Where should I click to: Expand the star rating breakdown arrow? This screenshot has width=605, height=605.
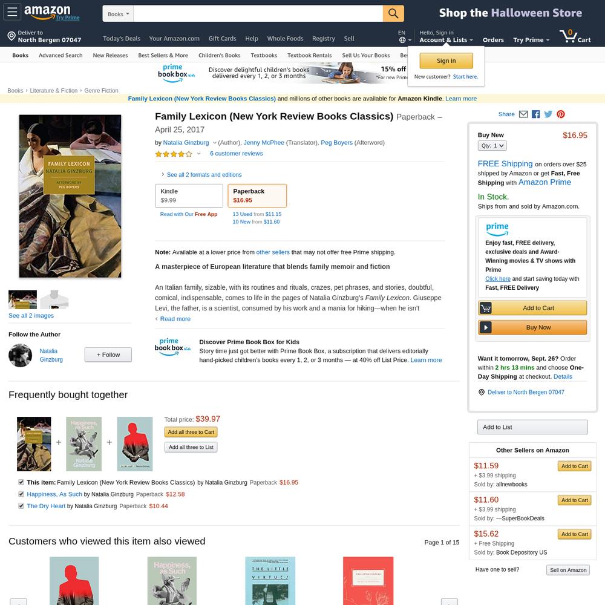pos(198,154)
